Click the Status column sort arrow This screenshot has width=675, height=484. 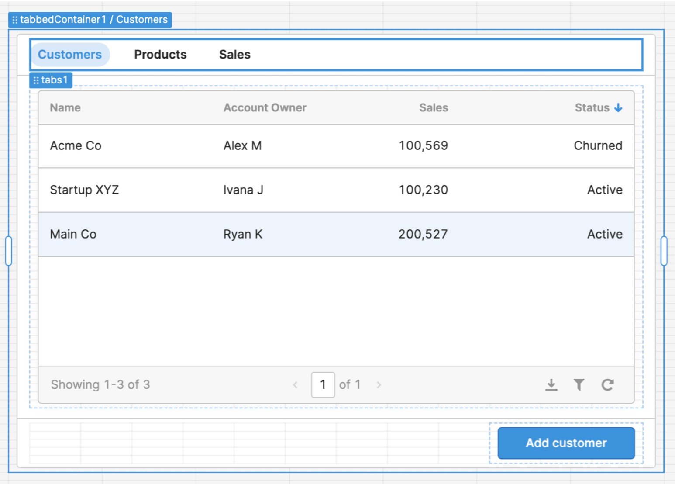click(618, 107)
